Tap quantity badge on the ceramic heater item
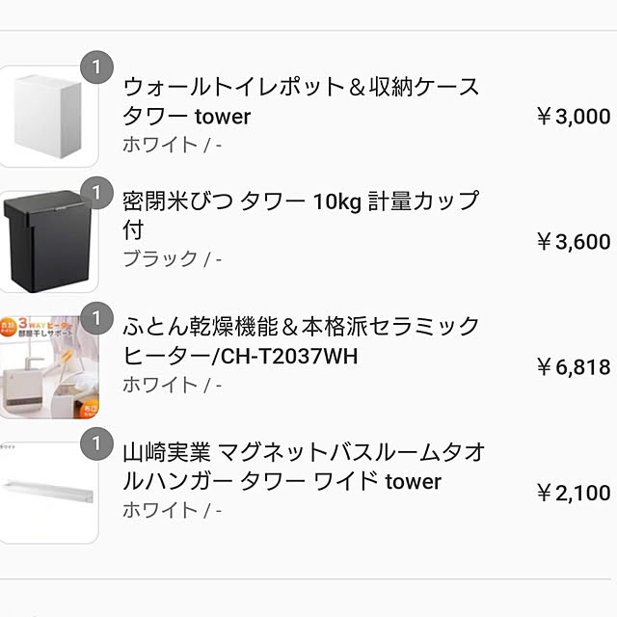Screen dimensions: 617x617 pyautogui.click(x=96, y=318)
